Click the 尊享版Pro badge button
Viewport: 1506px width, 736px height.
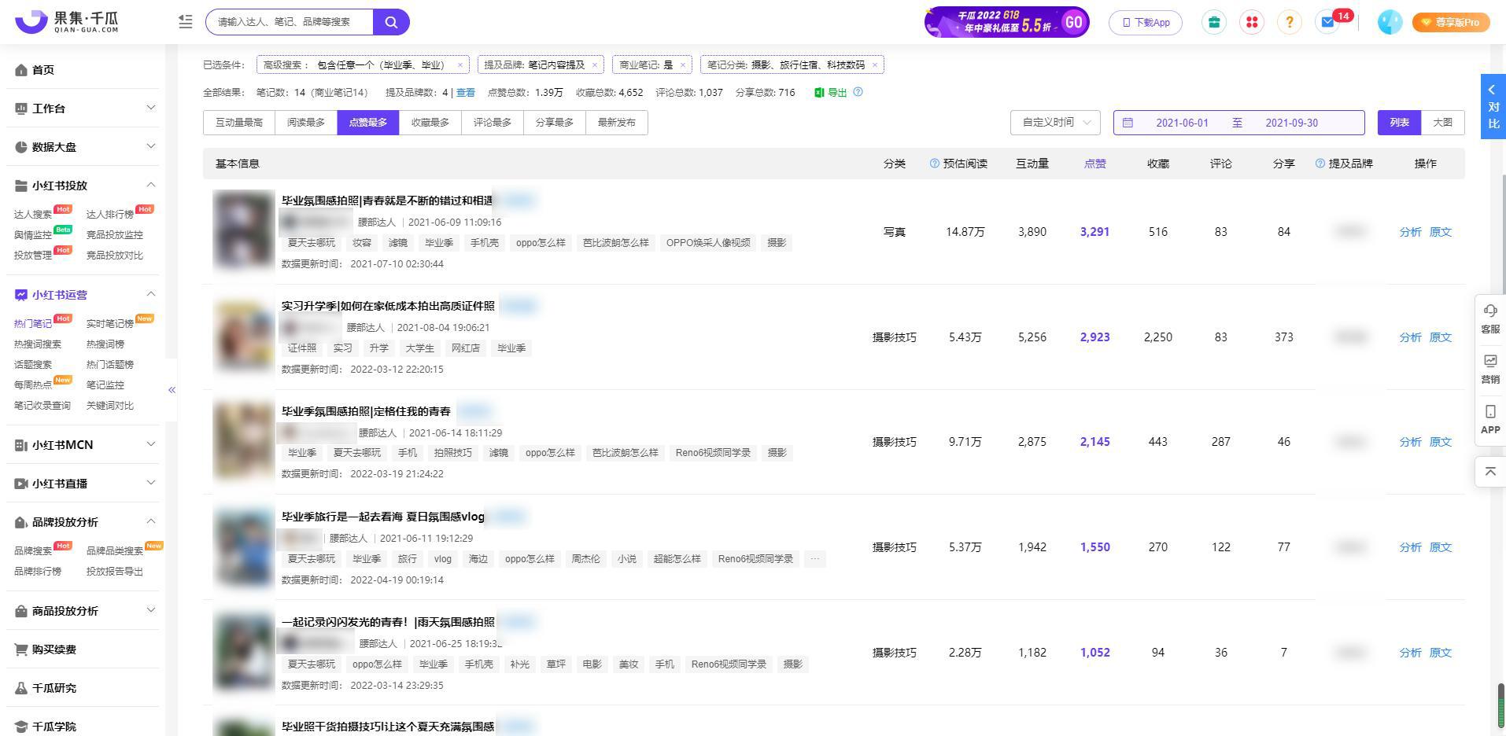[x=1451, y=22]
